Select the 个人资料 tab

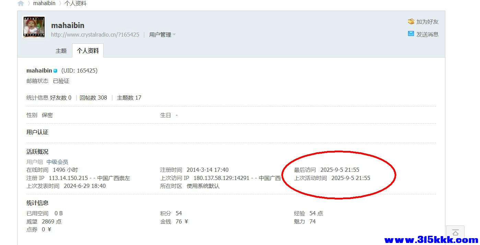point(88,51)
